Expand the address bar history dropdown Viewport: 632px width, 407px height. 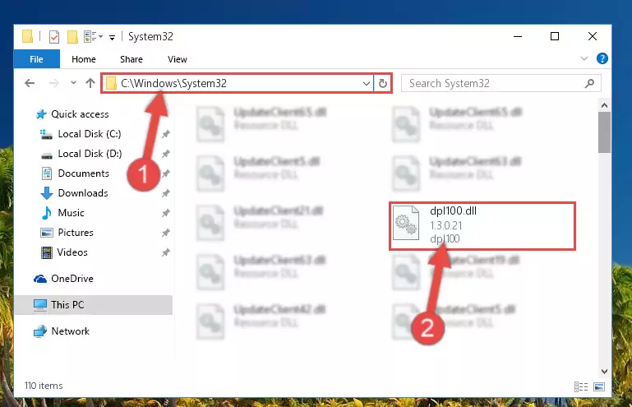(x=366, y=84)
